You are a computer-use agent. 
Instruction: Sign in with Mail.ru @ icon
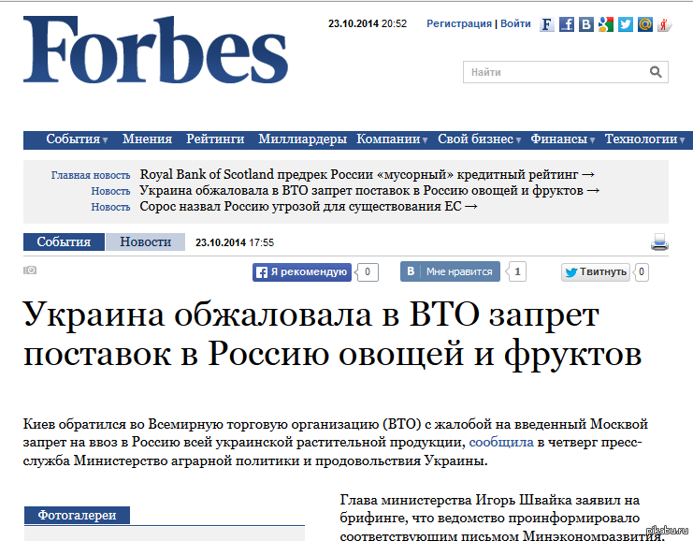coord(644,24)
